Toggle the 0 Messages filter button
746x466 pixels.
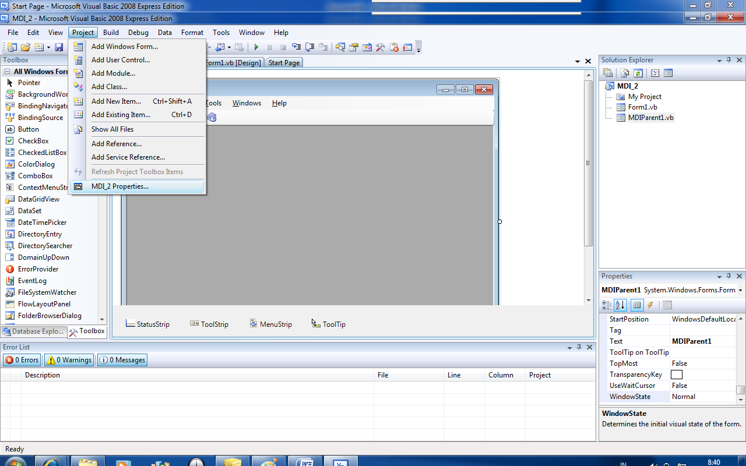click(122, 360)
